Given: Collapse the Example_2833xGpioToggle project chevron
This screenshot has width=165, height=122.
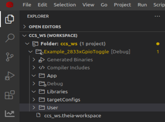Looking at the screenshot, I should coord(30,51).
